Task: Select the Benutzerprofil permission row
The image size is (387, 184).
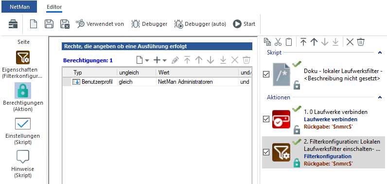Action: (157, 82)
